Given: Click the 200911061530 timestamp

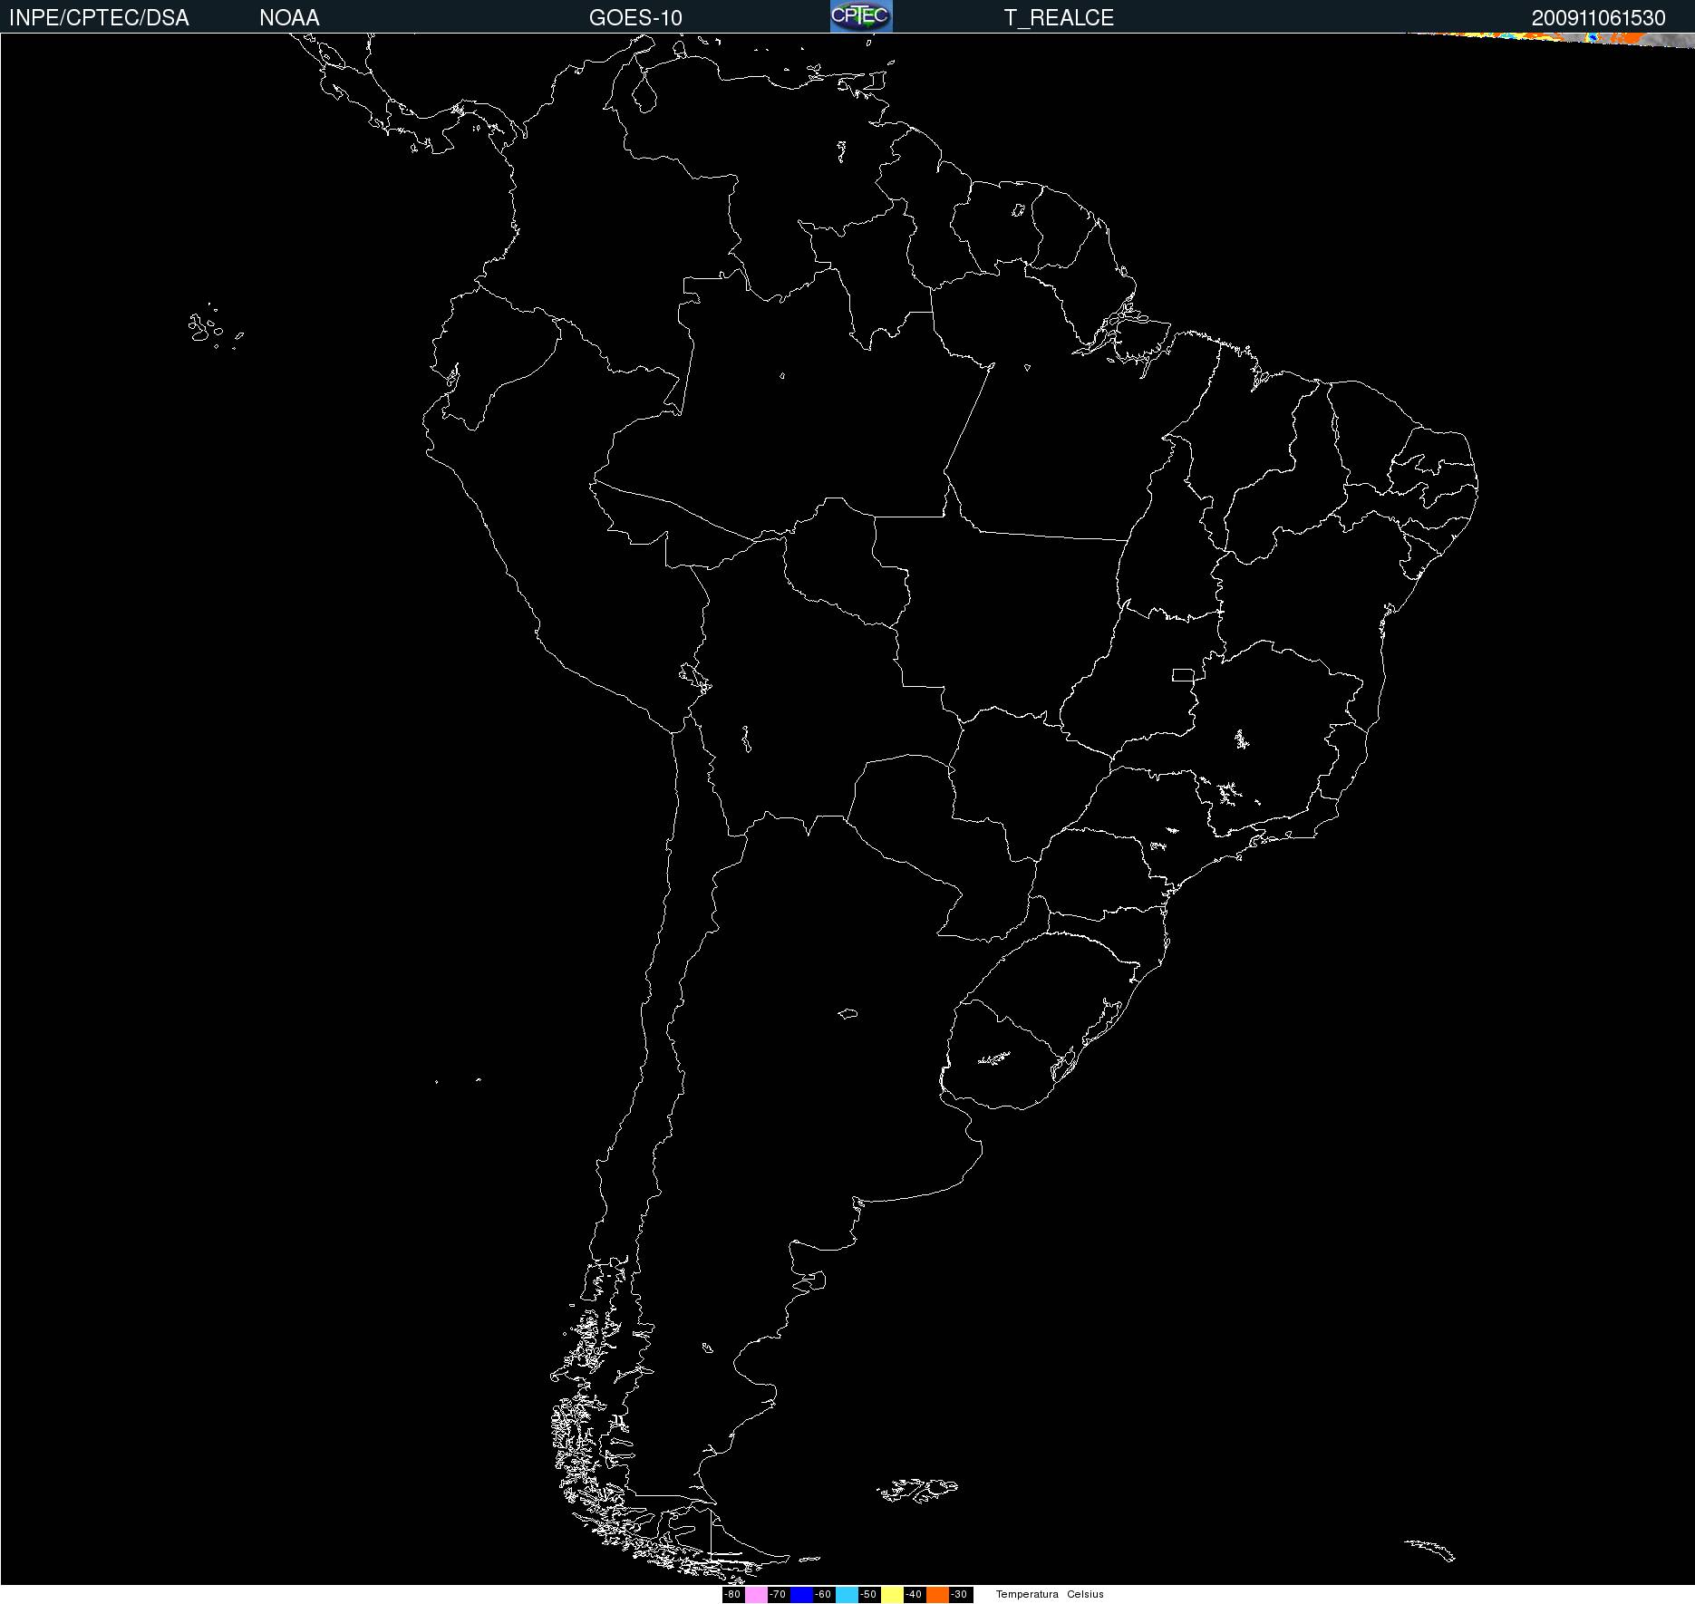Looking at the screenshot, I should pyautogui.click(x=1598, y=18).
